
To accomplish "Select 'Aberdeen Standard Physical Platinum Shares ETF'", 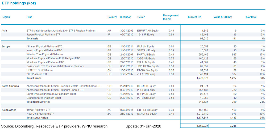I will 55,90.
